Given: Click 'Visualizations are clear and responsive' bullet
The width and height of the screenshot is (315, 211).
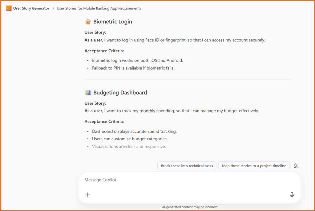Looking at the screenshot, I should 129,146.
